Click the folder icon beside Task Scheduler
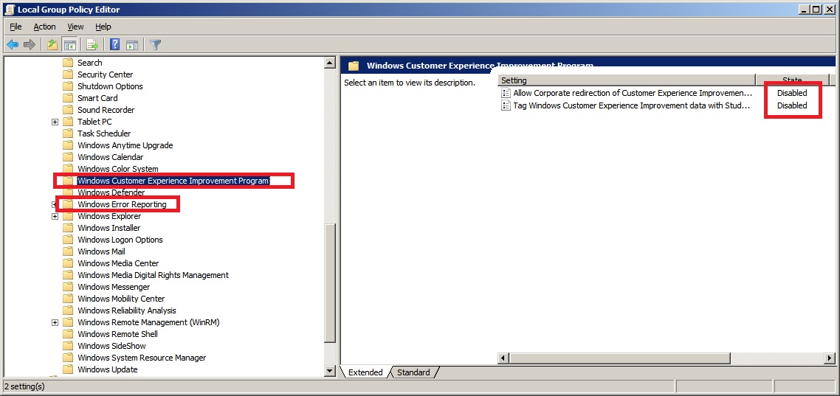This screenshot has width=840, height=396. (67, 133)
